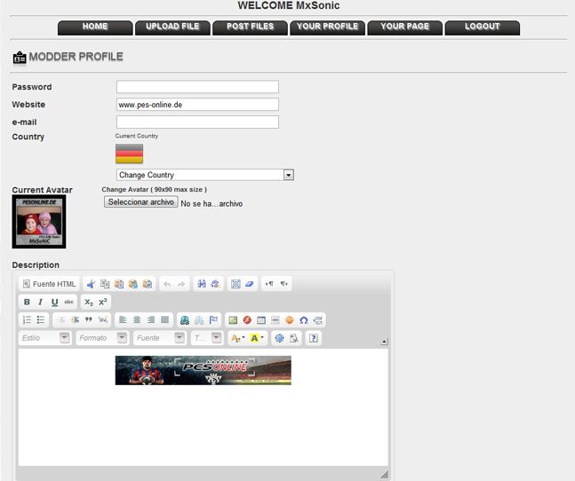Image resolution: width=575 pixels, height=481 pixels.
Task: Click the Fuente HTML source button
Action: (49, 284)
